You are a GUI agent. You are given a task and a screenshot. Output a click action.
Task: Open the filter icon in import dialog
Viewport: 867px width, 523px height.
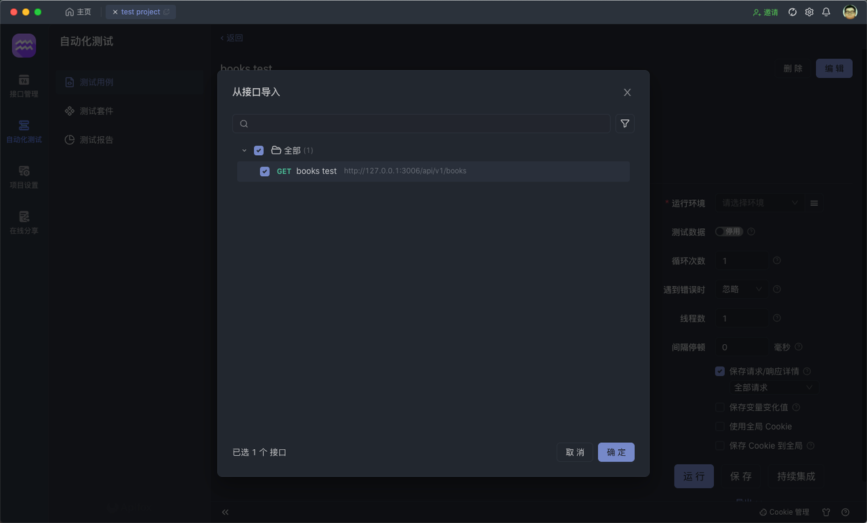[625, 123]
